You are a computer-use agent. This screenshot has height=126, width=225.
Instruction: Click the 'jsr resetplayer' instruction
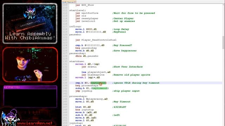point(87,19)
